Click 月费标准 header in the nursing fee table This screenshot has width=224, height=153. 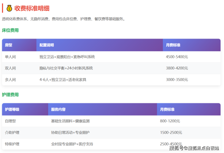click(x=167, y=109)
